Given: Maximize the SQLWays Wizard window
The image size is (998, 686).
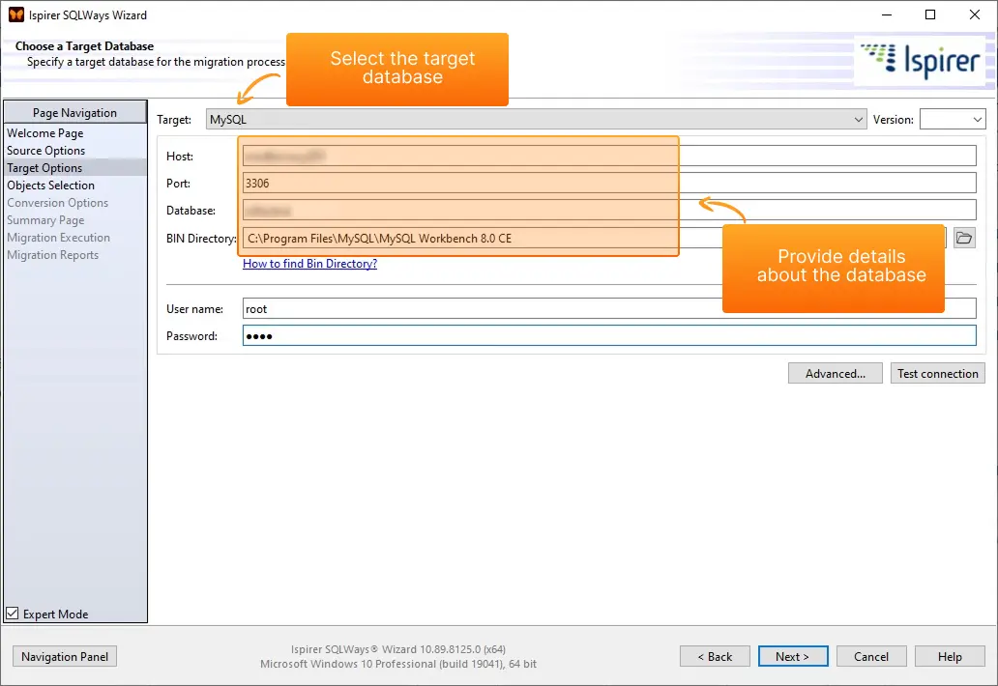Looking at the screenshot, I should (x=930, y=14).
